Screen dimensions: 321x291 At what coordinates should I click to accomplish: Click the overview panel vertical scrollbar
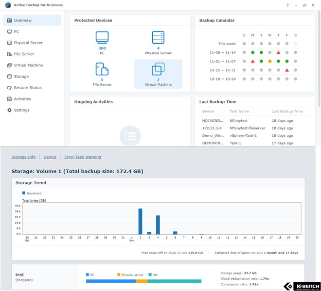click(319, 59)
